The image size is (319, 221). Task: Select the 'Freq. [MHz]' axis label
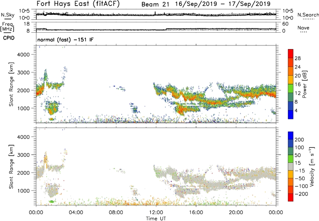click(8, 27)
